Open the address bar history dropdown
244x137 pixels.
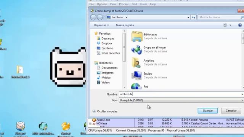pos(188,18)
